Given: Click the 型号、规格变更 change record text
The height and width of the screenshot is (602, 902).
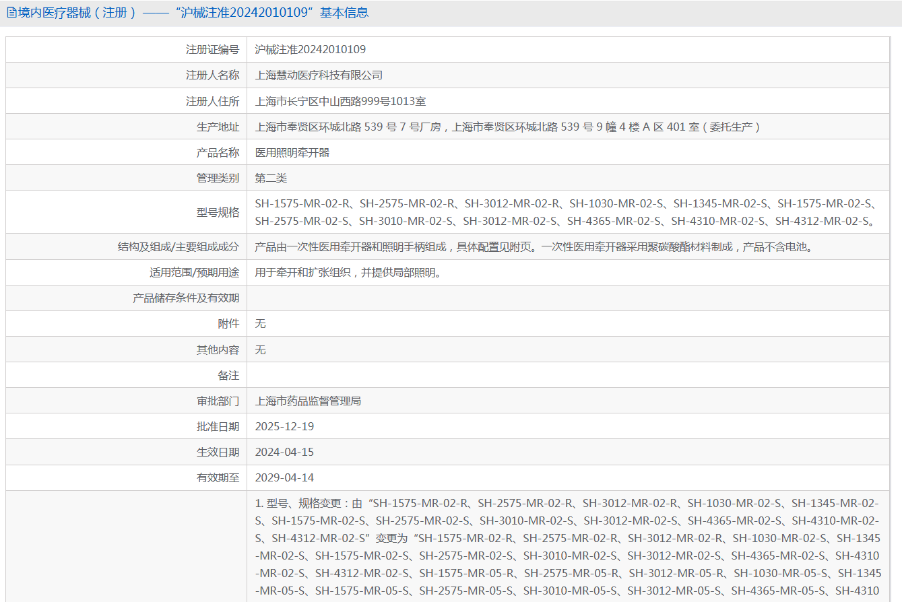Looking at the screenshot, I should coord(568,547).
